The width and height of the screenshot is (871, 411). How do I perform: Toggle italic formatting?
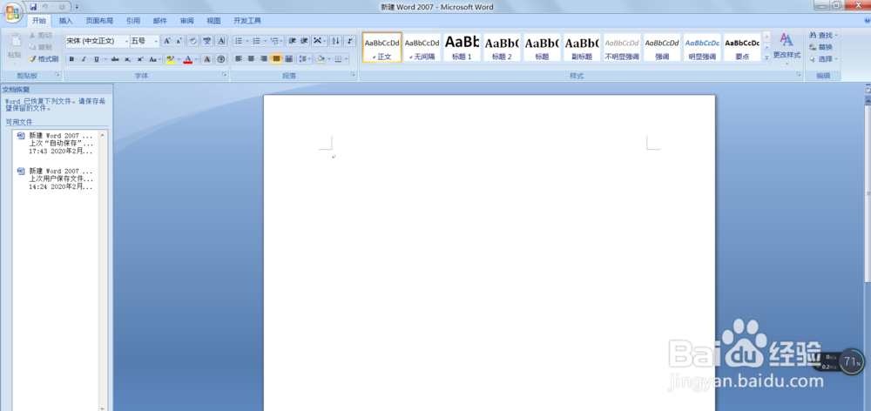click(x=84, y=59)
